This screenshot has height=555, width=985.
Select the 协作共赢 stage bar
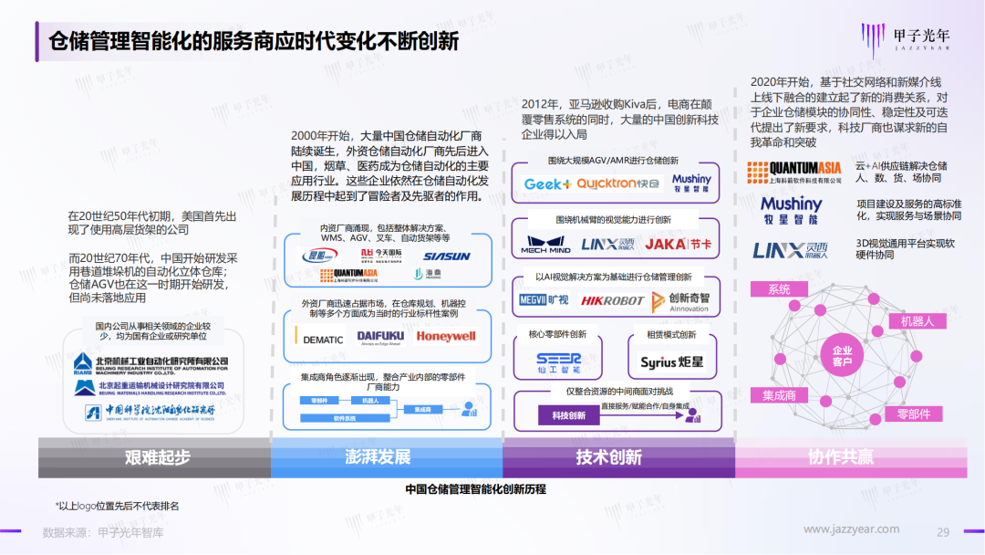(851, 457)
